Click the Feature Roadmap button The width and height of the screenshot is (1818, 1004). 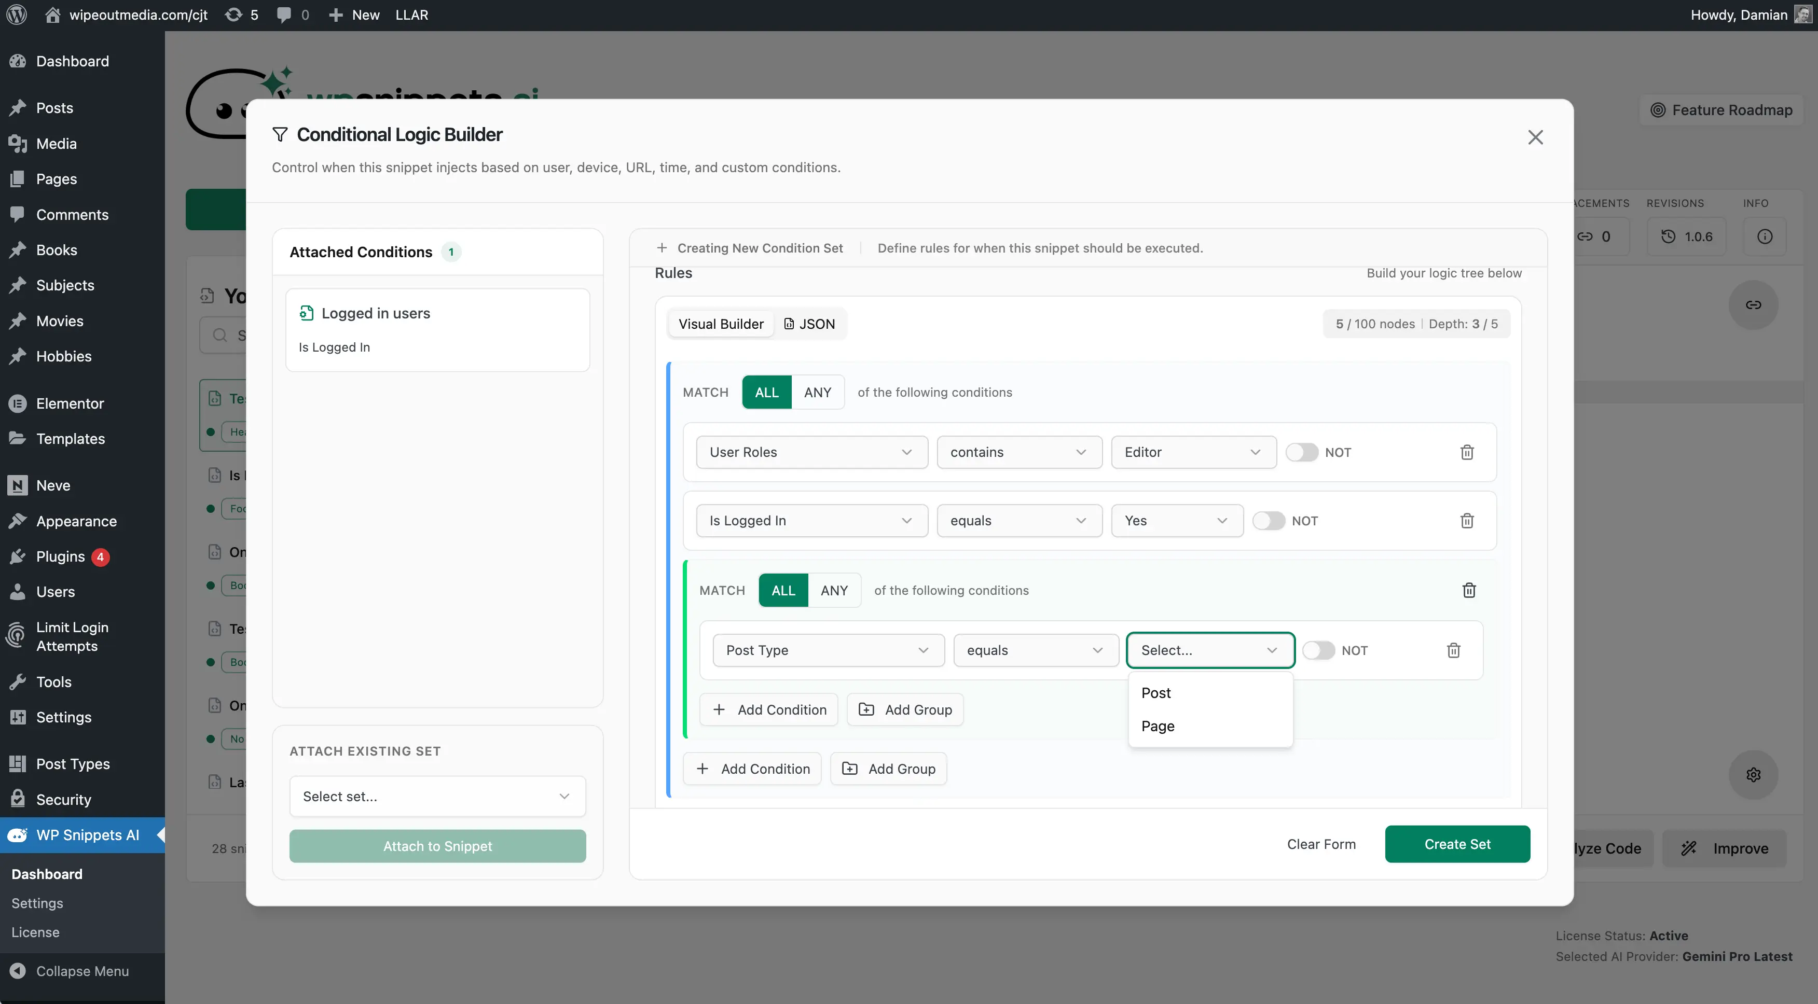click(x=1720, y=110)
